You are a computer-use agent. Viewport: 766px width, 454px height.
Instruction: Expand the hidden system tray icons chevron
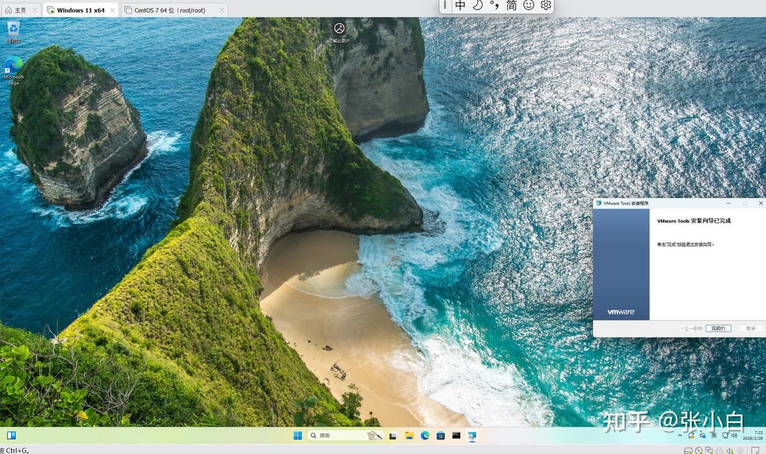680,435
